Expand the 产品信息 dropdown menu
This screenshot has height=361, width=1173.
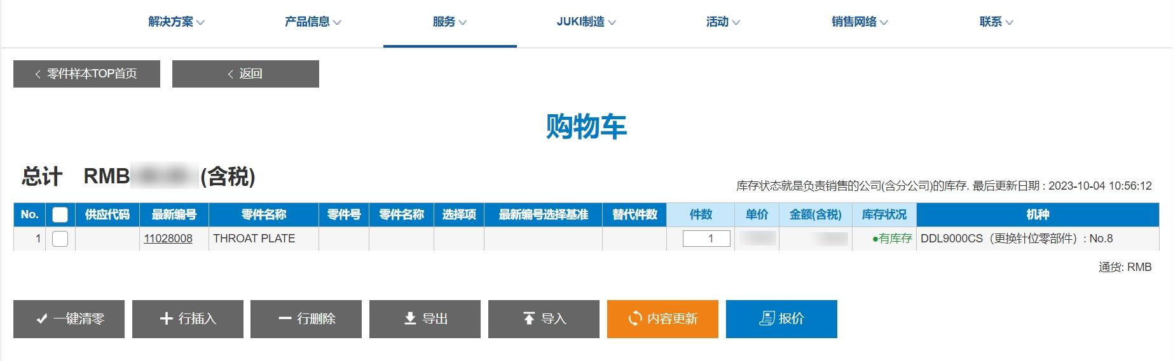coord(313,22)
